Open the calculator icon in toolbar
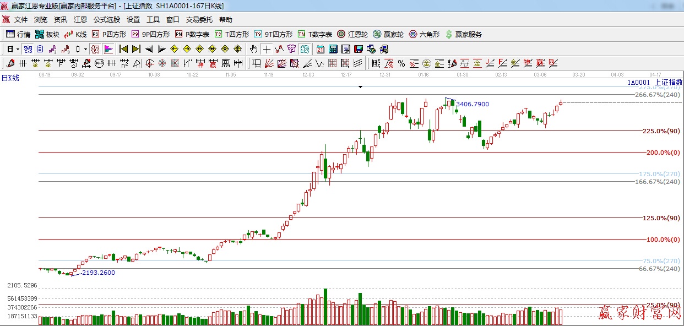The width and height of the screenshot is (684, 326). tap(333, 49)
